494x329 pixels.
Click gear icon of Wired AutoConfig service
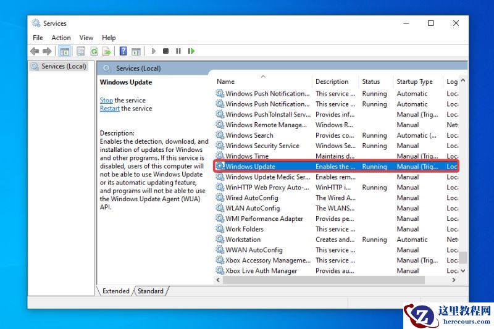(x=220, y=198)
